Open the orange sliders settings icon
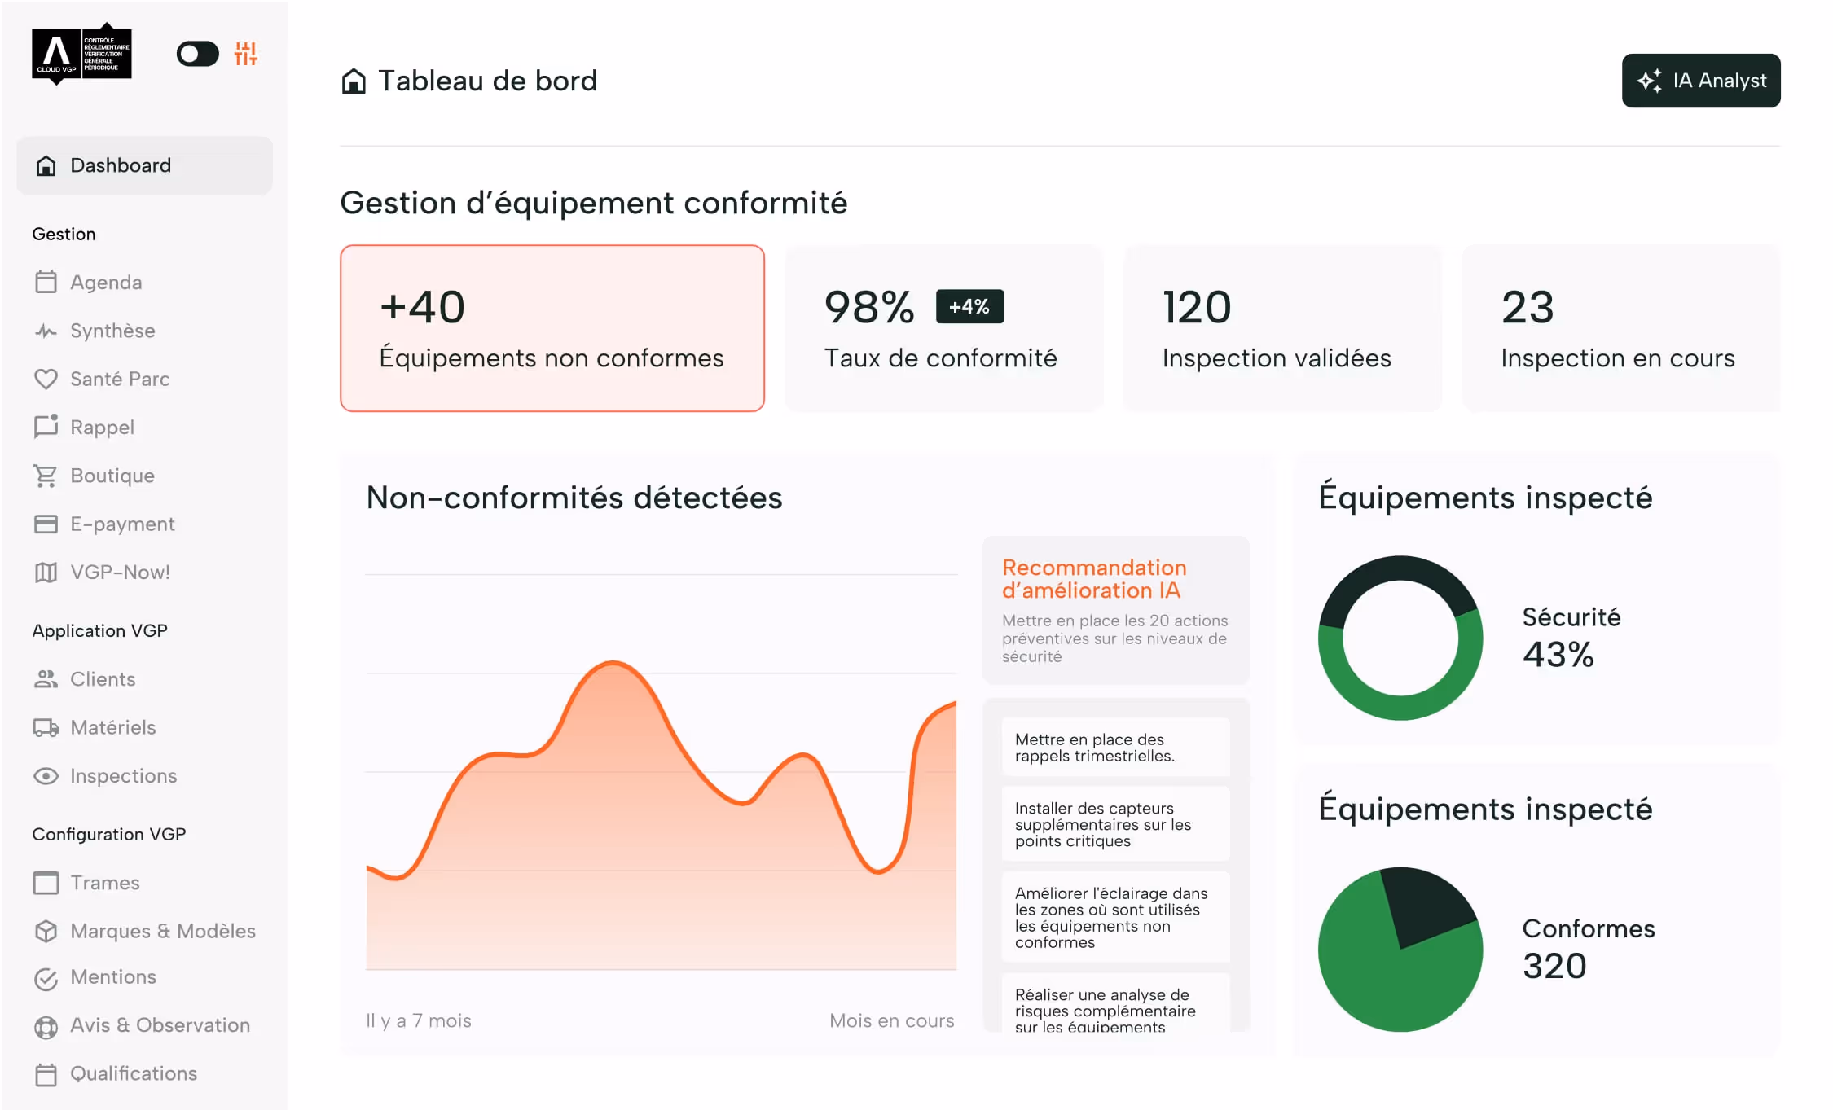 pos(245,54)
